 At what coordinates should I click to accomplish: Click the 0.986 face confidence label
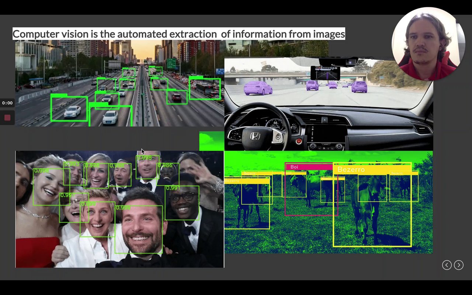click(x=165, y=165)
